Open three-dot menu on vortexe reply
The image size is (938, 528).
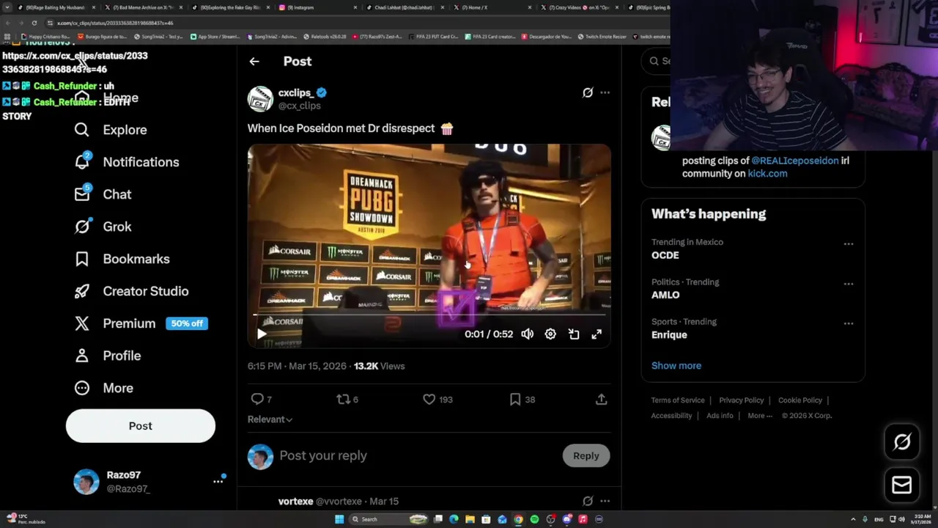pyautogui.click(x=605, y=501)
